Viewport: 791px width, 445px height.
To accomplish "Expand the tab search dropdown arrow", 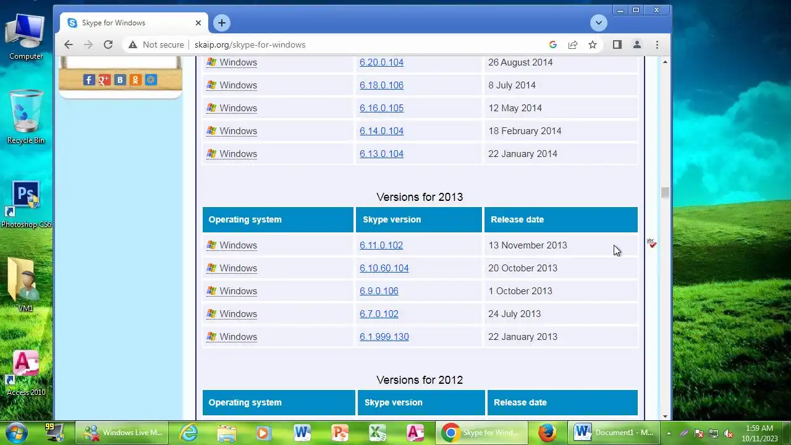I will [x=598, y=23].
